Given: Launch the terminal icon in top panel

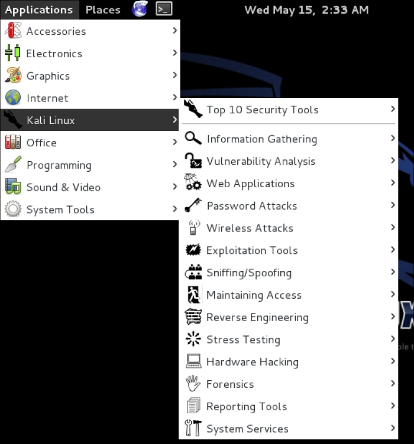Looking at the screenshot, I should [164, 9].
